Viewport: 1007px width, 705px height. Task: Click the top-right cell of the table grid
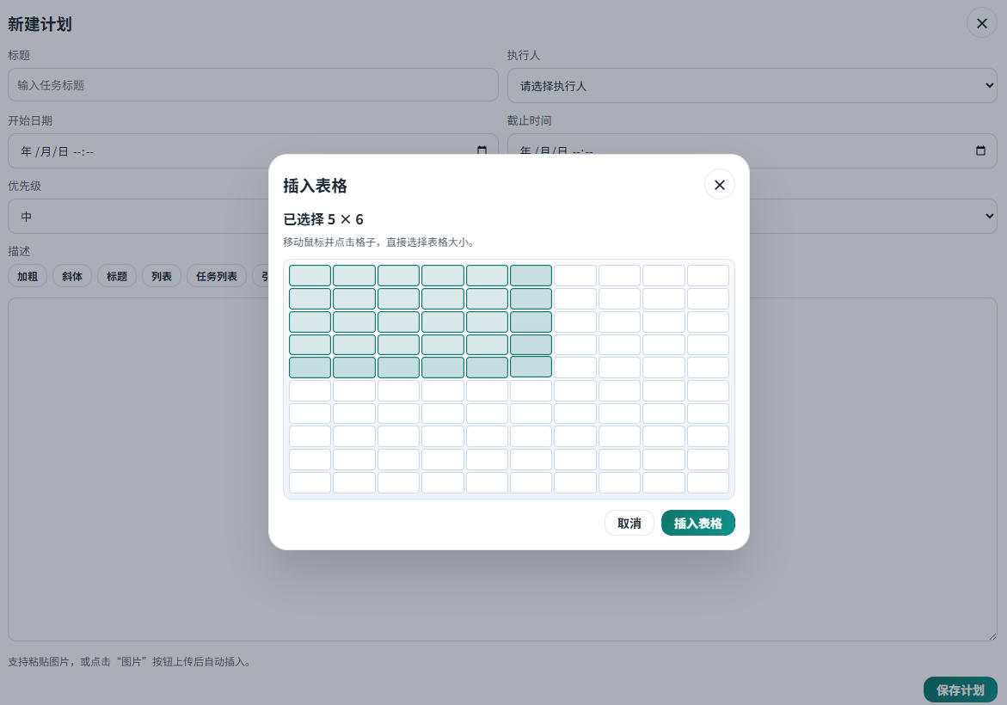click(708, 276)
